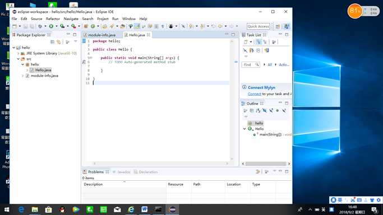Collapse the src folder in Package Explorer
This screenshot has height=215, width=383.
click(19, 59)
